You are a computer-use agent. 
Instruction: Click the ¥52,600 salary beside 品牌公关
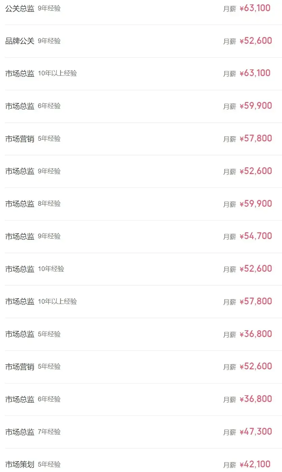(256, 41)
